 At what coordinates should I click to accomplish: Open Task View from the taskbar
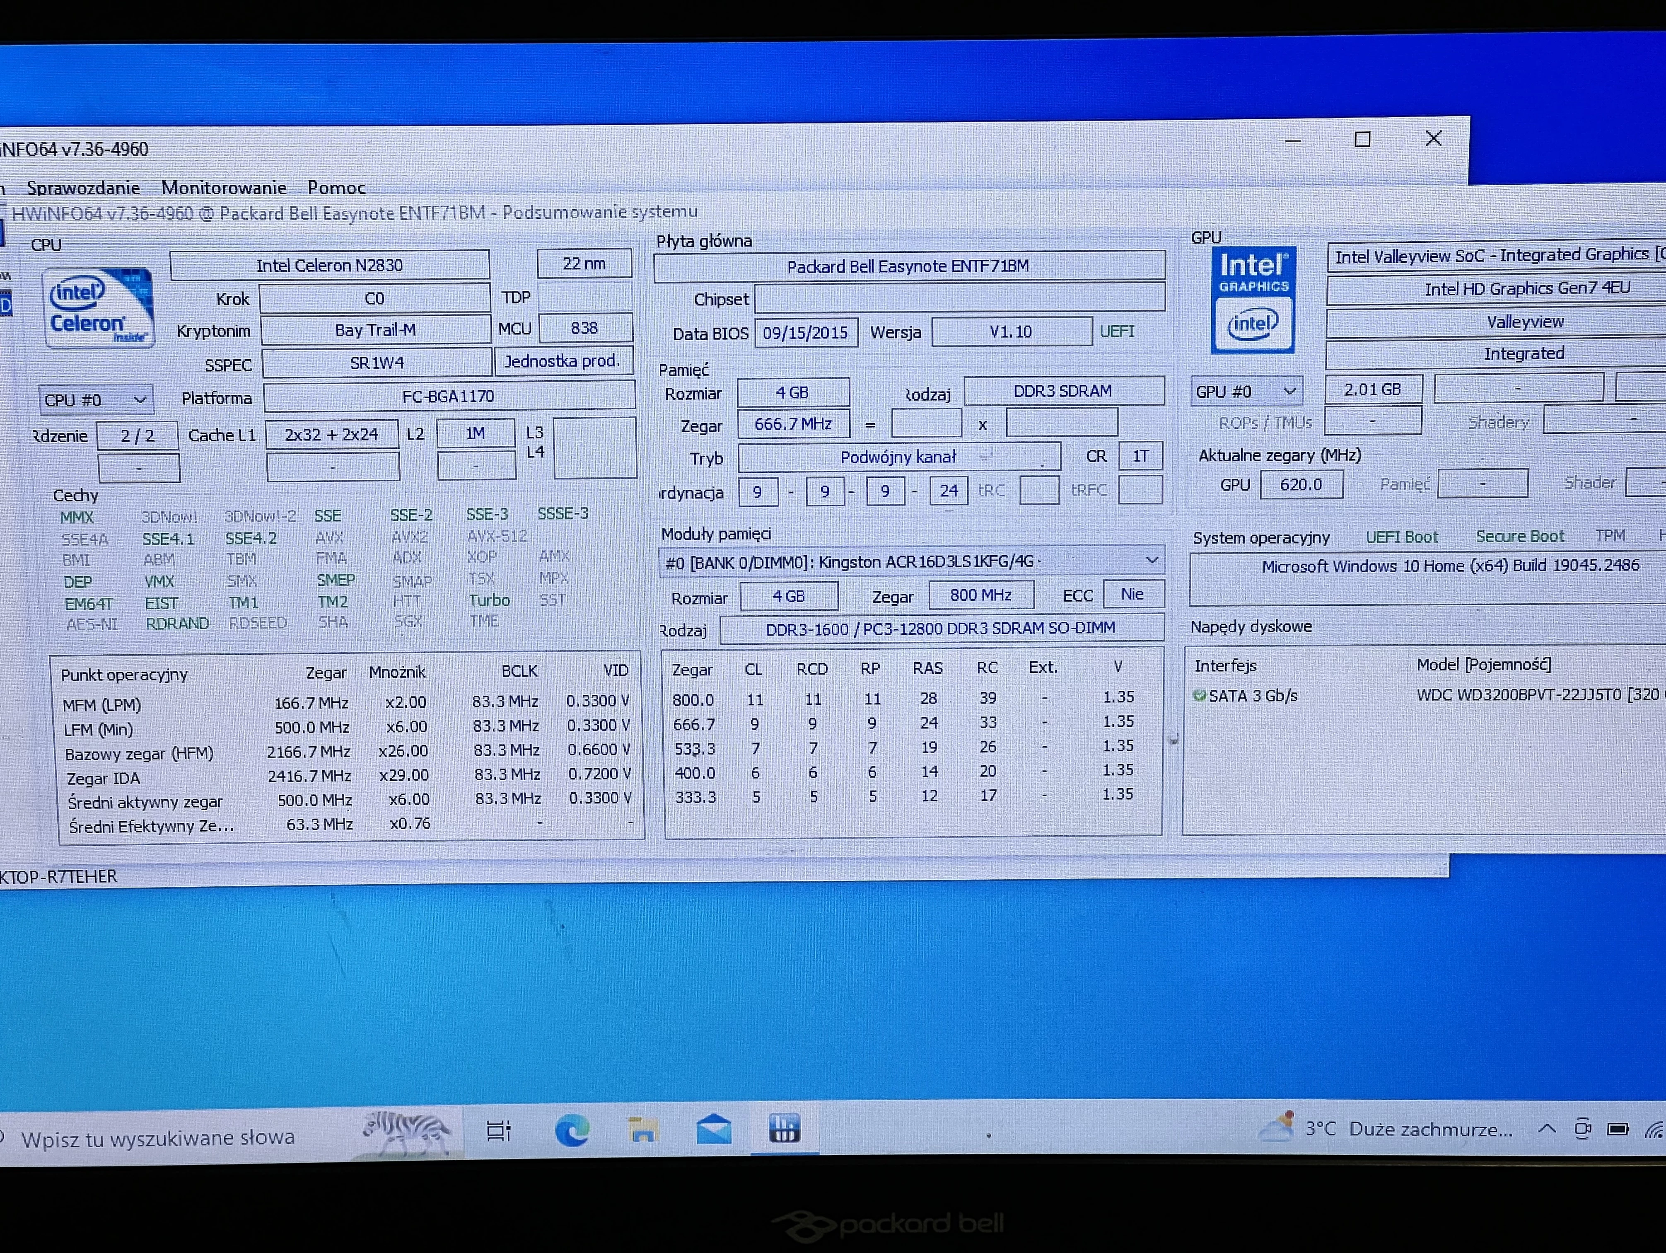pyautogui.click(x=499, y=1131)
